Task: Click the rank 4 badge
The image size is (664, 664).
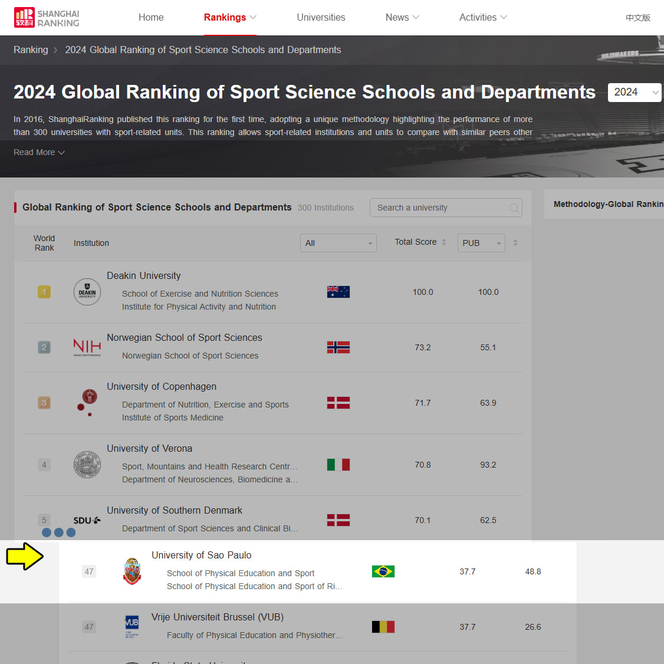Action: (x=44, y=465)
